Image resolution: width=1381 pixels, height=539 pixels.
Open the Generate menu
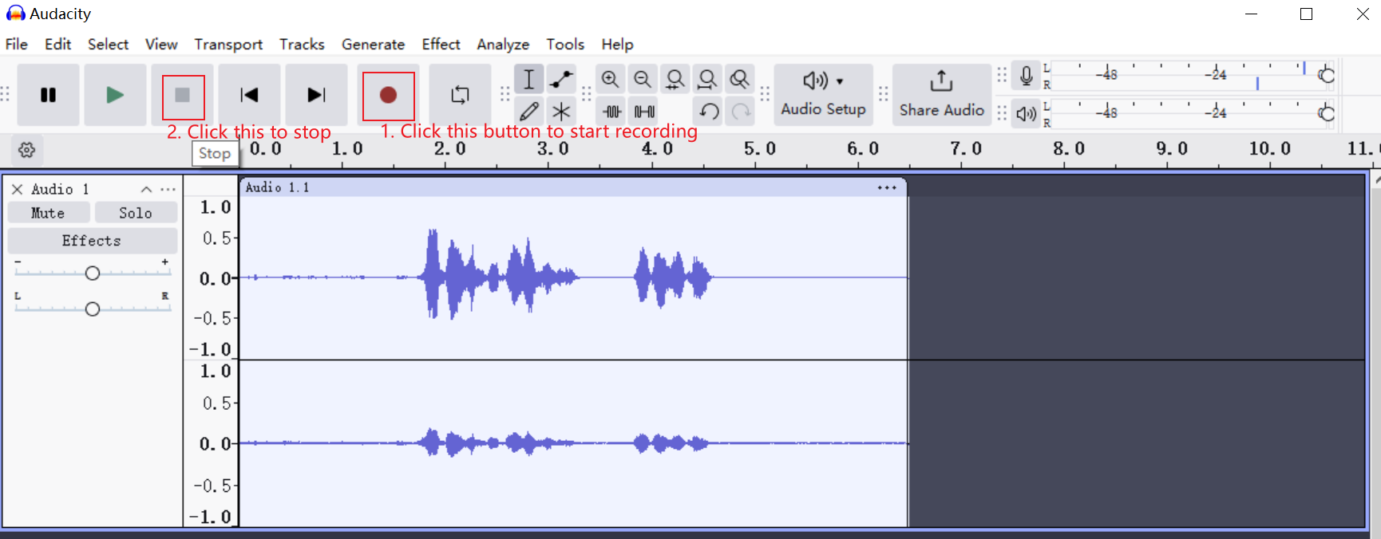(373, 44)
